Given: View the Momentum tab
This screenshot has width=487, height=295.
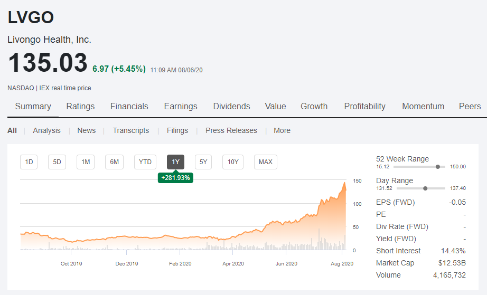Looking at the screenshot, I should [x=423, y=107].
